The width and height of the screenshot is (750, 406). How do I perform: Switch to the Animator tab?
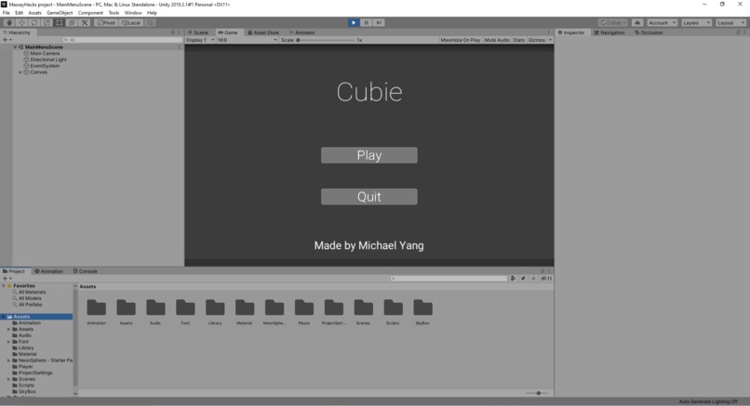click(301, 33)
